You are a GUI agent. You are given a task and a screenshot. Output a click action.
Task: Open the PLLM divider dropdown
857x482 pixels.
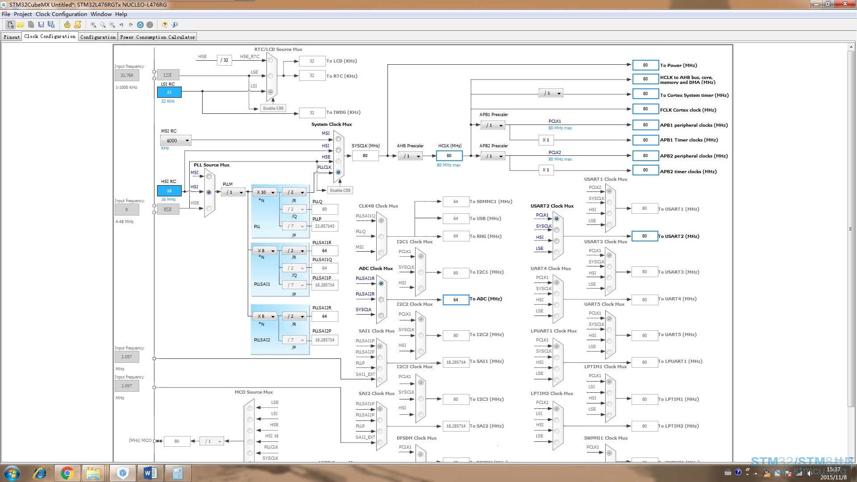233,192
